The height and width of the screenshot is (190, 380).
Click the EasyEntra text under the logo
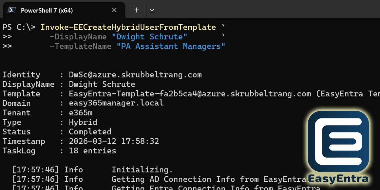(338, 179)
